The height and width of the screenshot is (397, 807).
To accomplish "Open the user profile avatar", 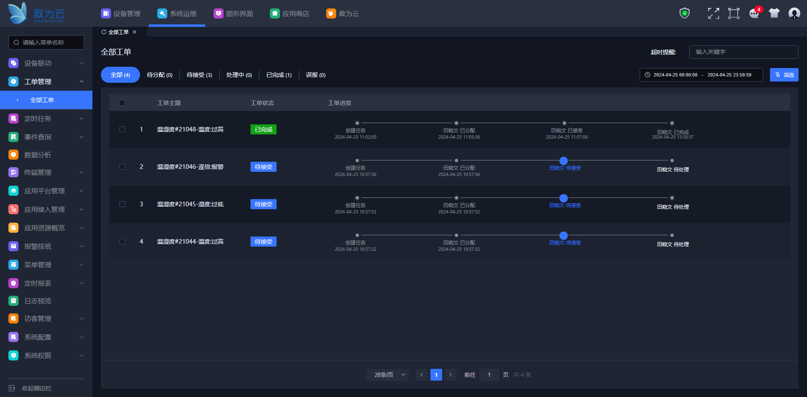I will tap(794, 13).
